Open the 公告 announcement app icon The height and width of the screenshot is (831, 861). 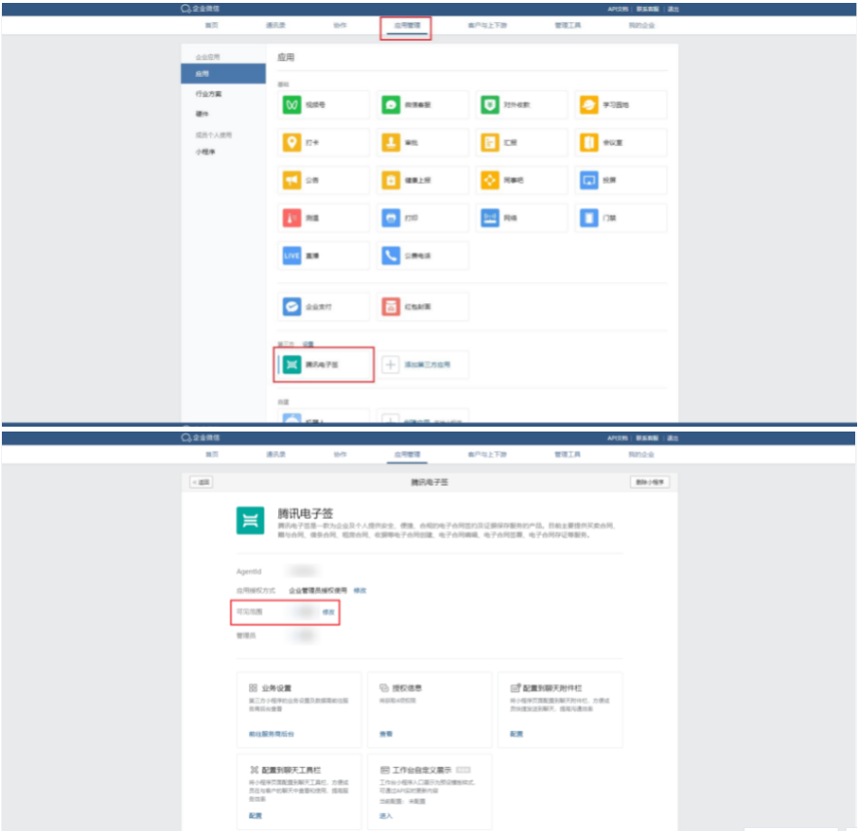[x=292, y=180]
